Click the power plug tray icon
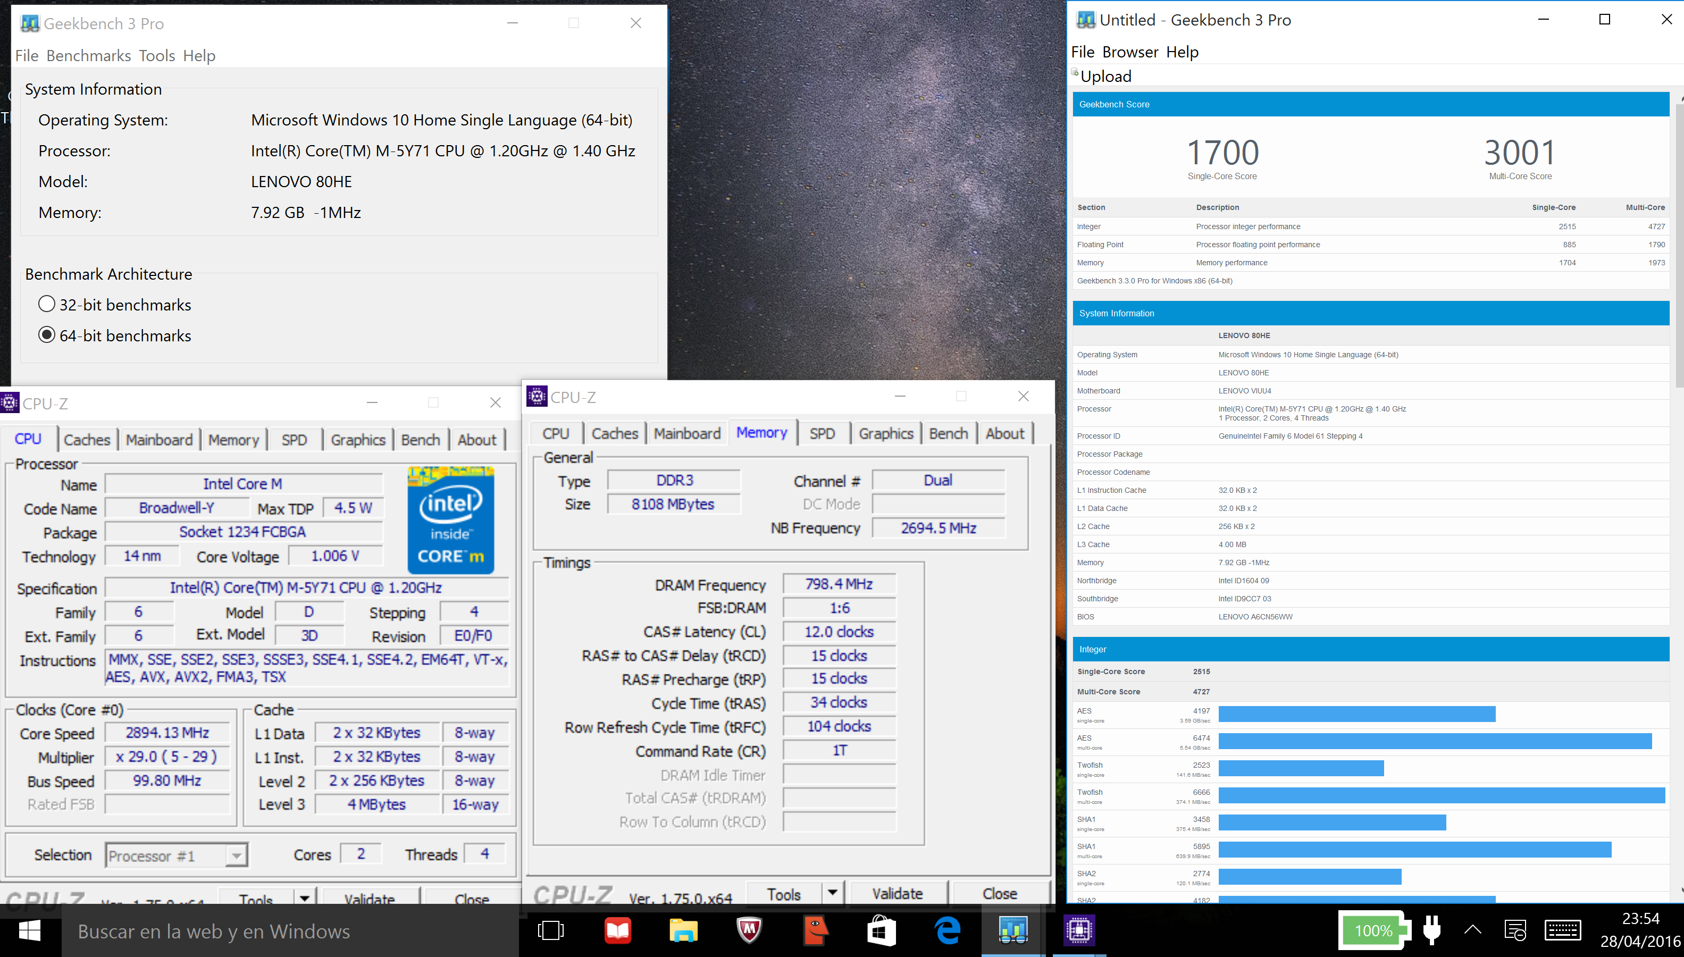The width and height of the screenshot is (1684, 957). (x=1432, y=930)
